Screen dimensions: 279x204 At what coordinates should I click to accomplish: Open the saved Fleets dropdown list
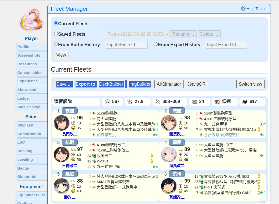pyautogui.click(x=138, y=34)
